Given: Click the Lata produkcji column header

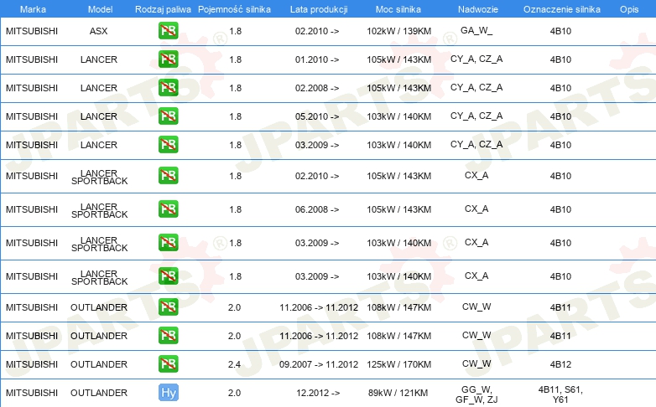Looking at the screenshot, I should click(319, 9).
